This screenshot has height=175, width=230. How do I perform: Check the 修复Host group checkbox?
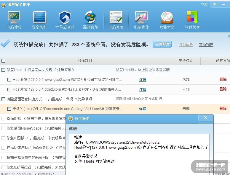click(x=3, y=70)
